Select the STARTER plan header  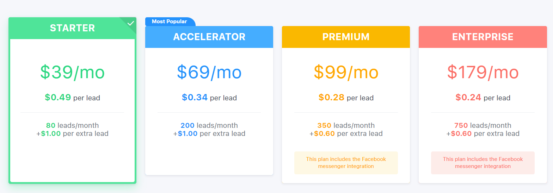[x=72, y=28]
